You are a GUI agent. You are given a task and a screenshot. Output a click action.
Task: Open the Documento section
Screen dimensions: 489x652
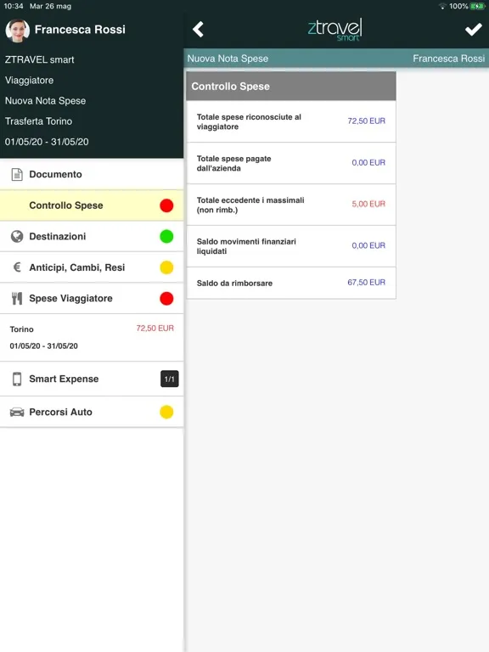coord(92,174)
